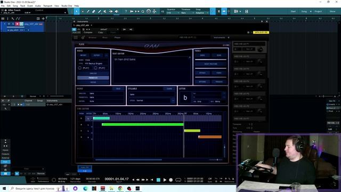Open the Play plugin hamburger menu
This screenshot has height=192, width=341.
[x=76, y=37]
